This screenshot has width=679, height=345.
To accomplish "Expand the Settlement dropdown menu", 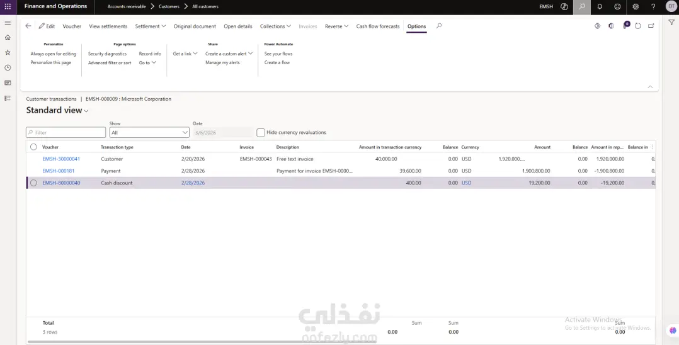I will tap(151, 26).
